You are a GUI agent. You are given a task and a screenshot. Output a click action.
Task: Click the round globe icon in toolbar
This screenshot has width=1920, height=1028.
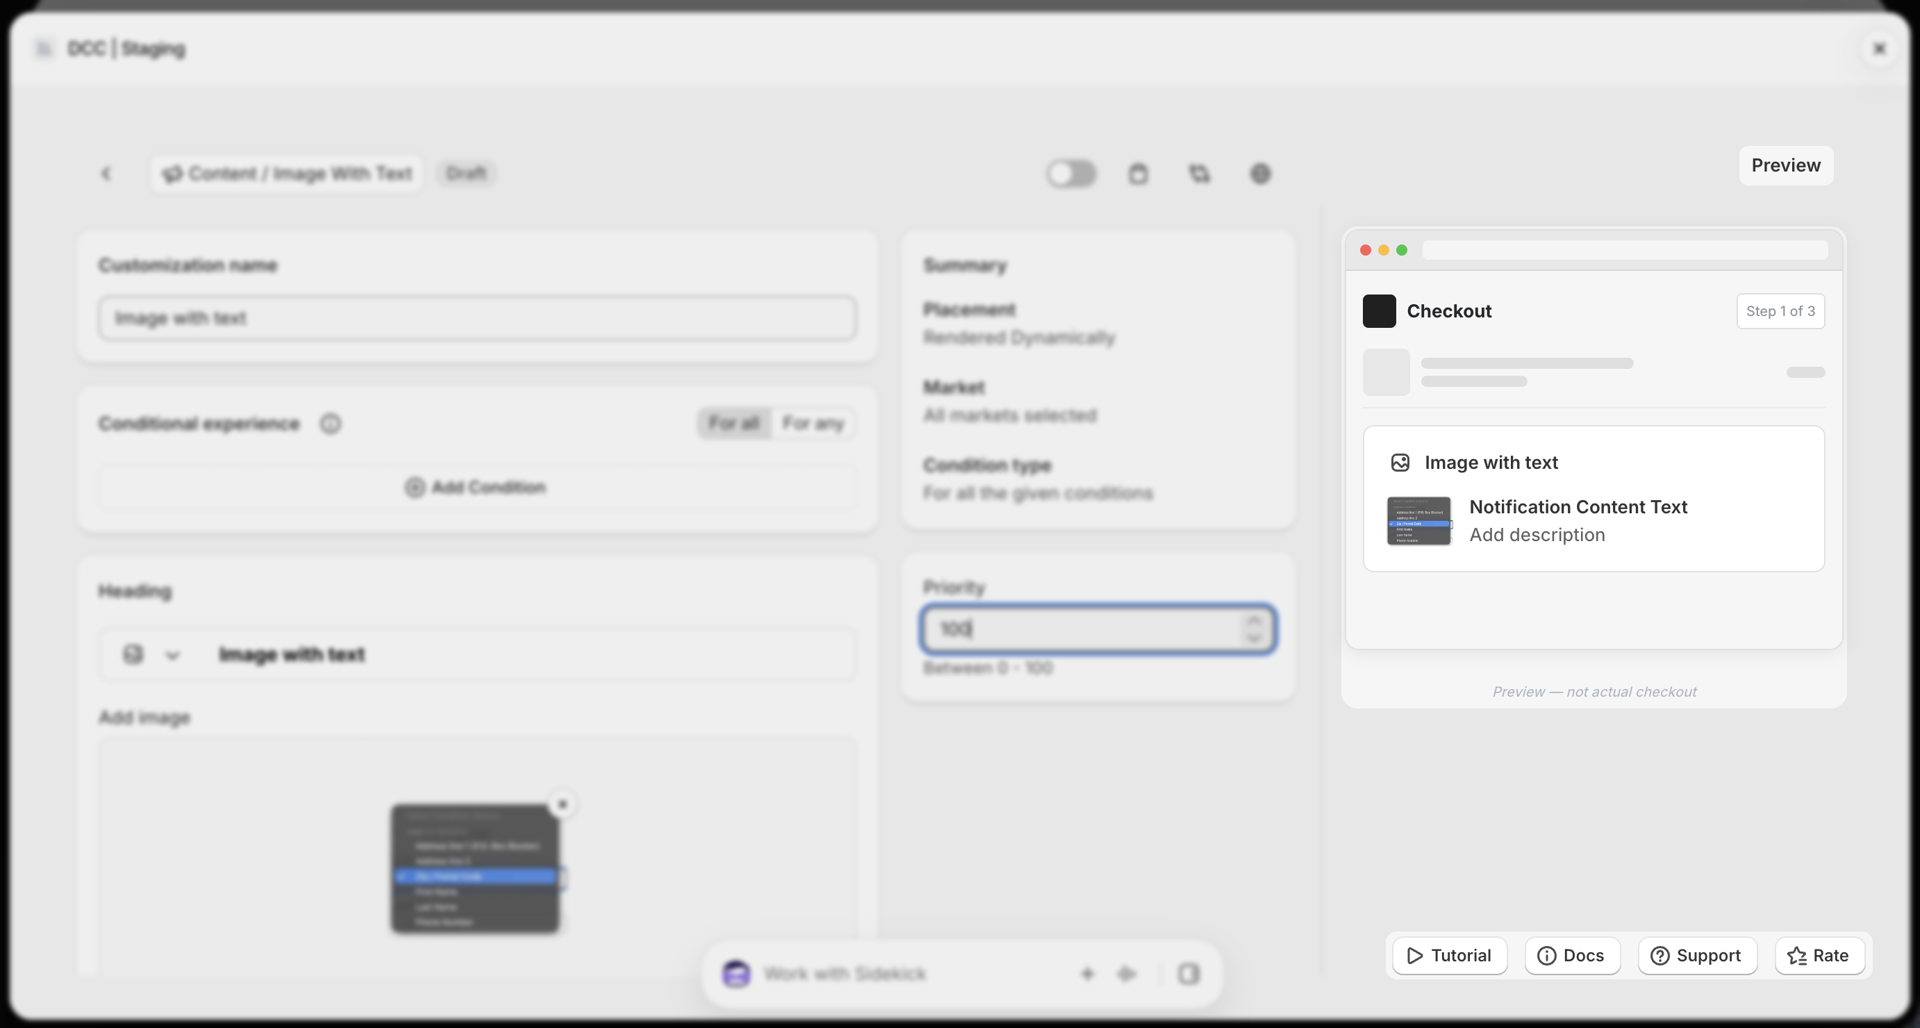point(1260,174)
